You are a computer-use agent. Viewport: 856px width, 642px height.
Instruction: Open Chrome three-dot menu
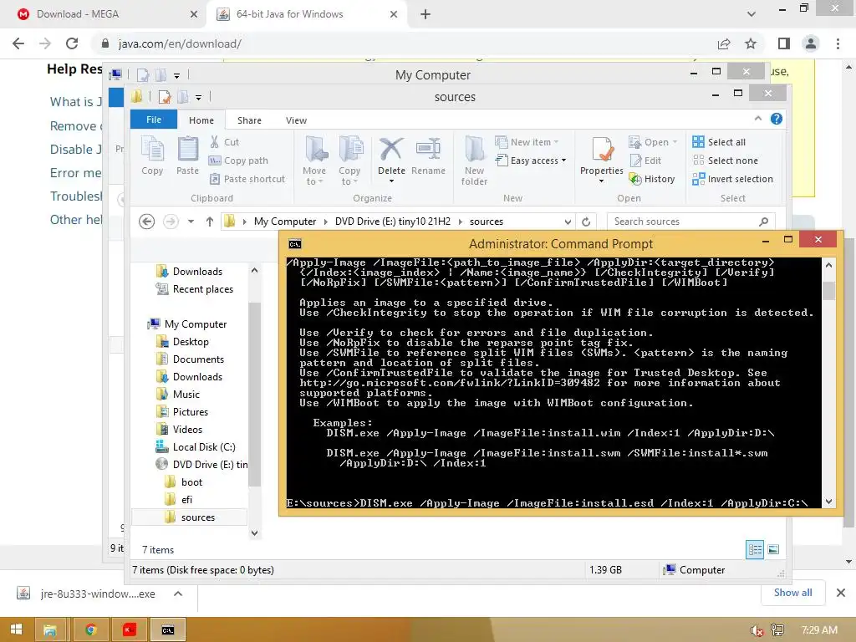pos(838,43)
